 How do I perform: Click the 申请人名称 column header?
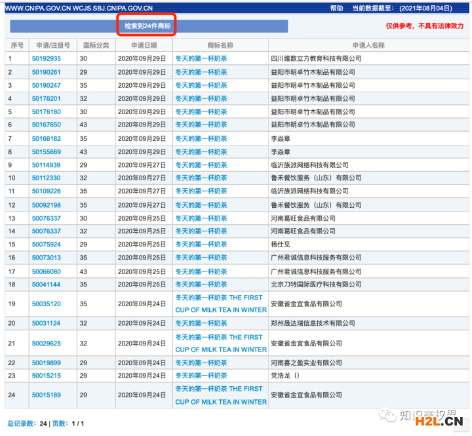point(368,45)
